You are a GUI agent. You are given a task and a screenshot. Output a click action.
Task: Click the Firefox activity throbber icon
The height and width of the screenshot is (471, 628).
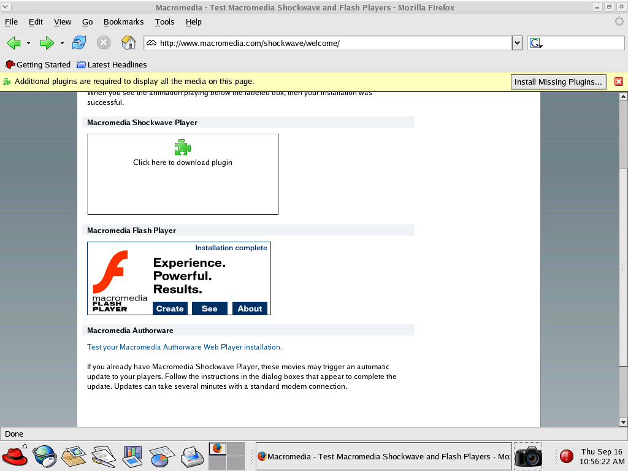(619, 22)
